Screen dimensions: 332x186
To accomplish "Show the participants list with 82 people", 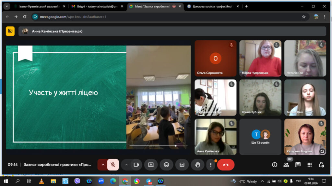I will pyautogui.click(x=286, y=165).
